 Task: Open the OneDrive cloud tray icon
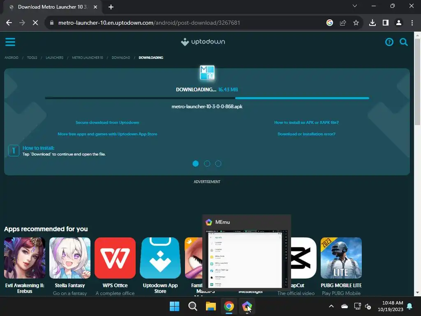click(345, 306)
